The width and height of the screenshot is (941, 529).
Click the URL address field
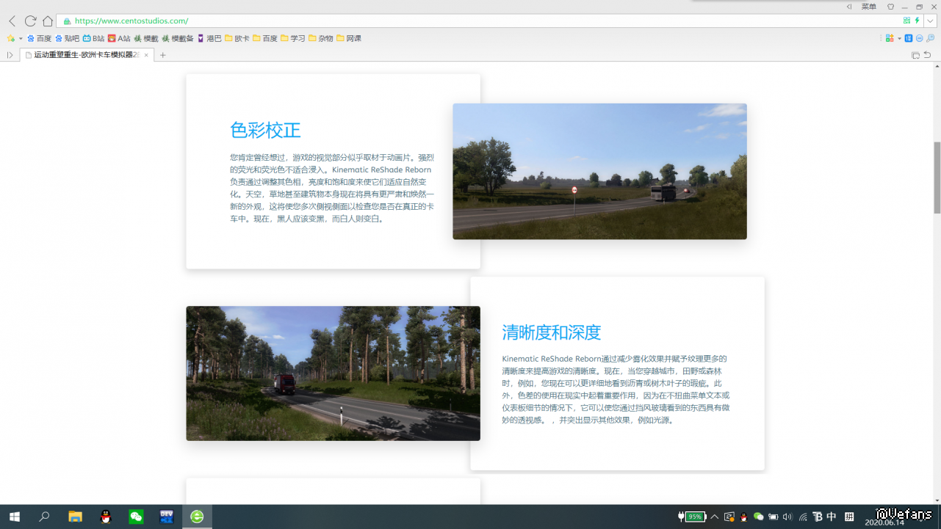441,21
